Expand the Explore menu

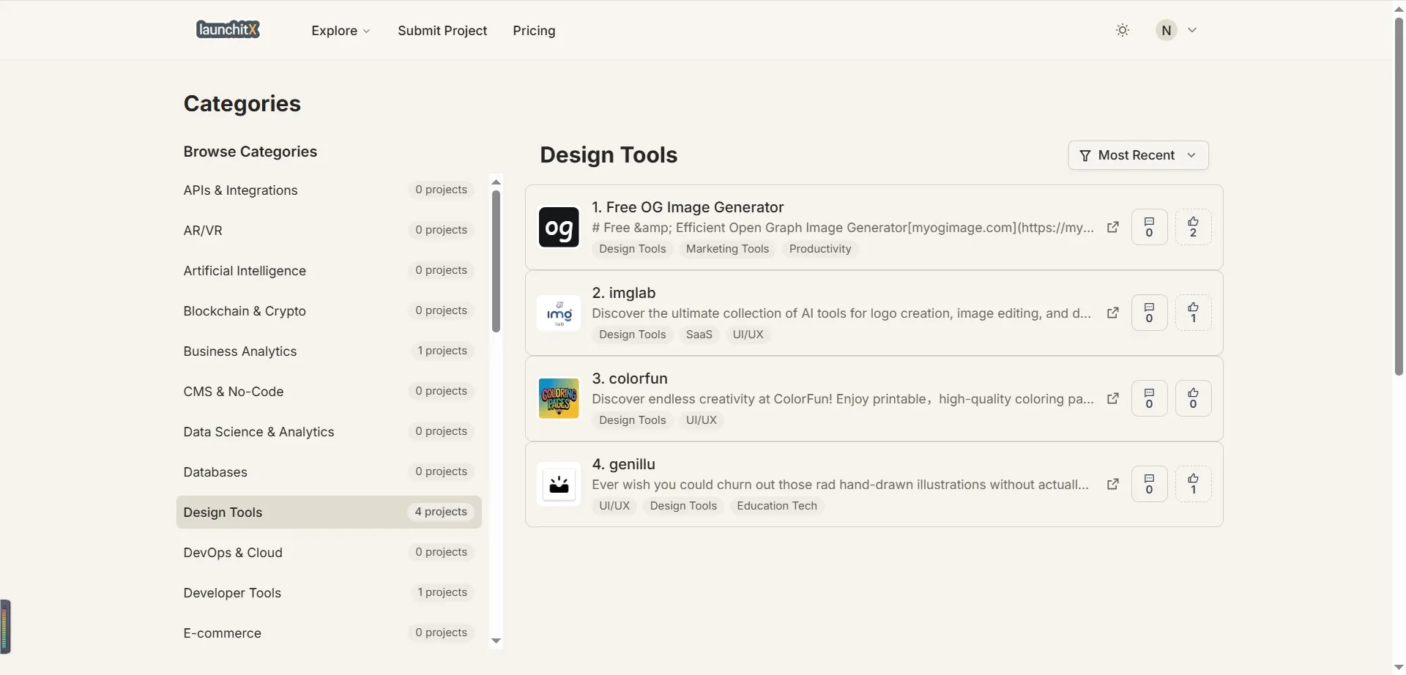(341, 31)
